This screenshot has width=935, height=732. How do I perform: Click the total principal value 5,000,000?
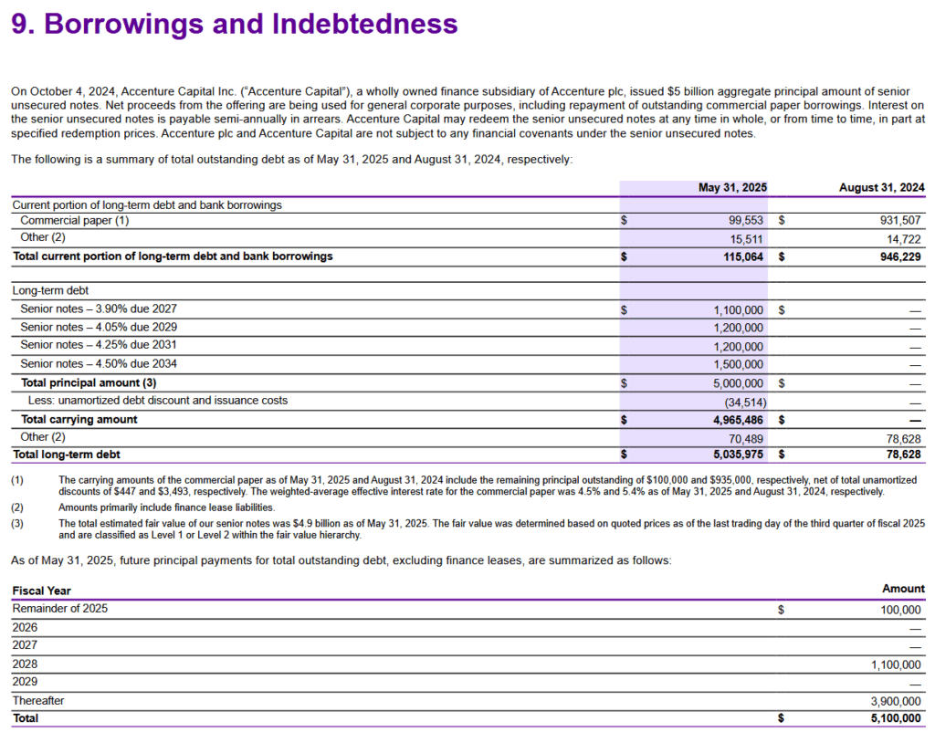tap(738, 383)
